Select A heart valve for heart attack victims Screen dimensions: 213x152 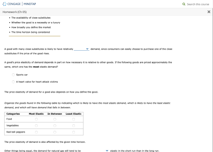click(x=13, y=82)
